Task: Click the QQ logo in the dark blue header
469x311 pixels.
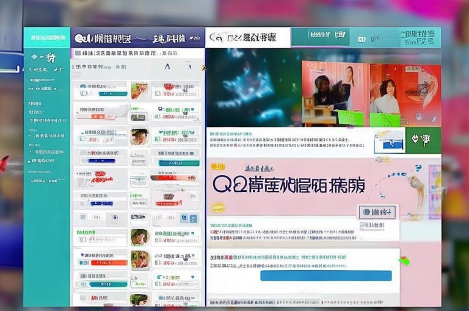Action: tap(83, 38)
